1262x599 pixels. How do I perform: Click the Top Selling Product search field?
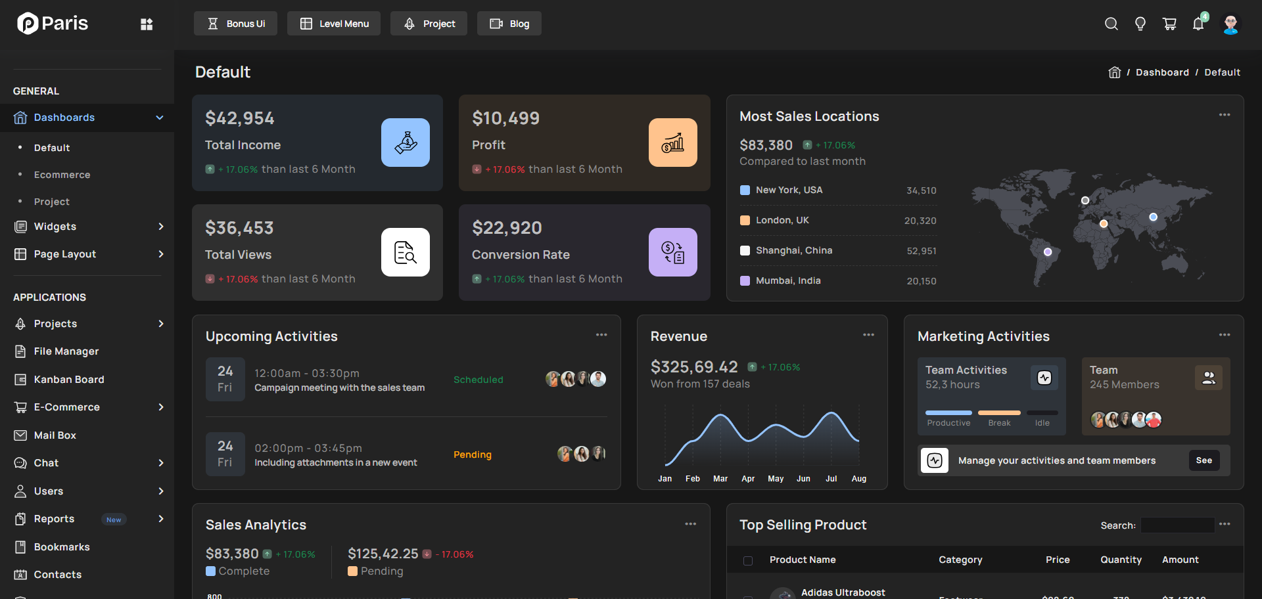tap(1177, 525)
